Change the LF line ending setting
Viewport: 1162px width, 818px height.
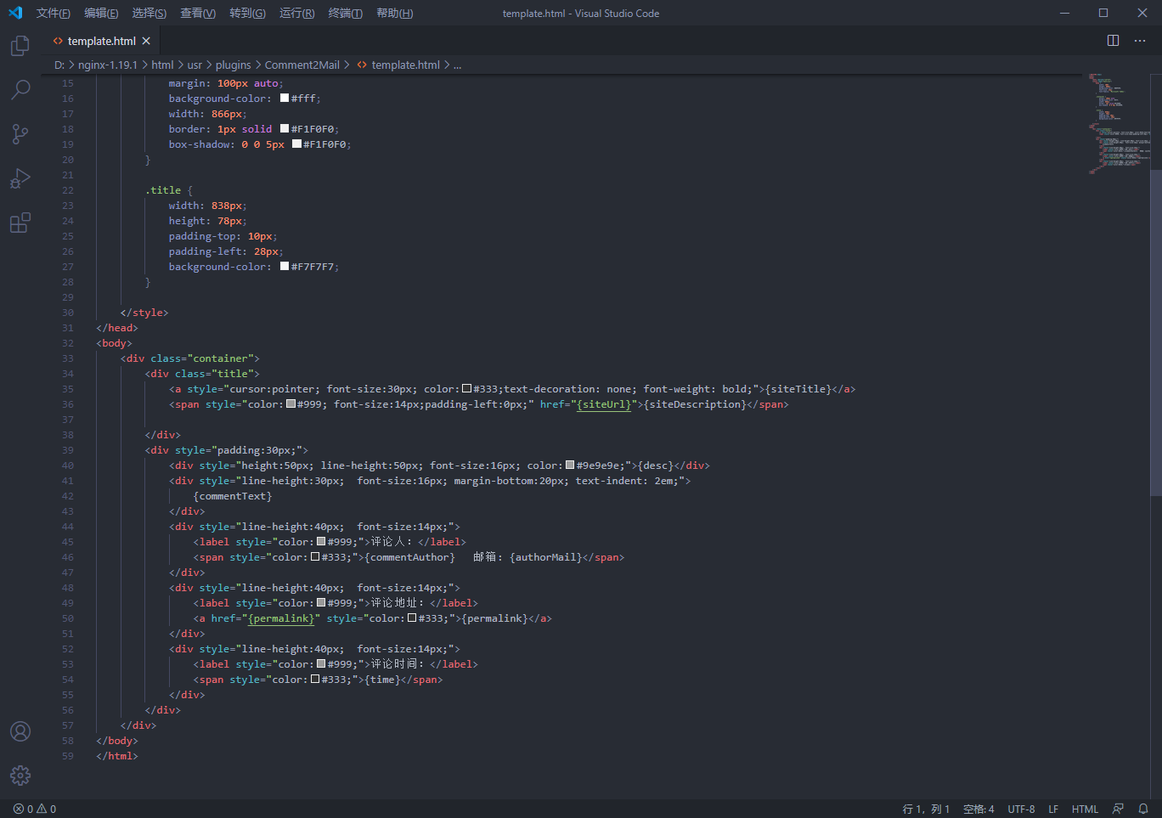pos(1053,809)
